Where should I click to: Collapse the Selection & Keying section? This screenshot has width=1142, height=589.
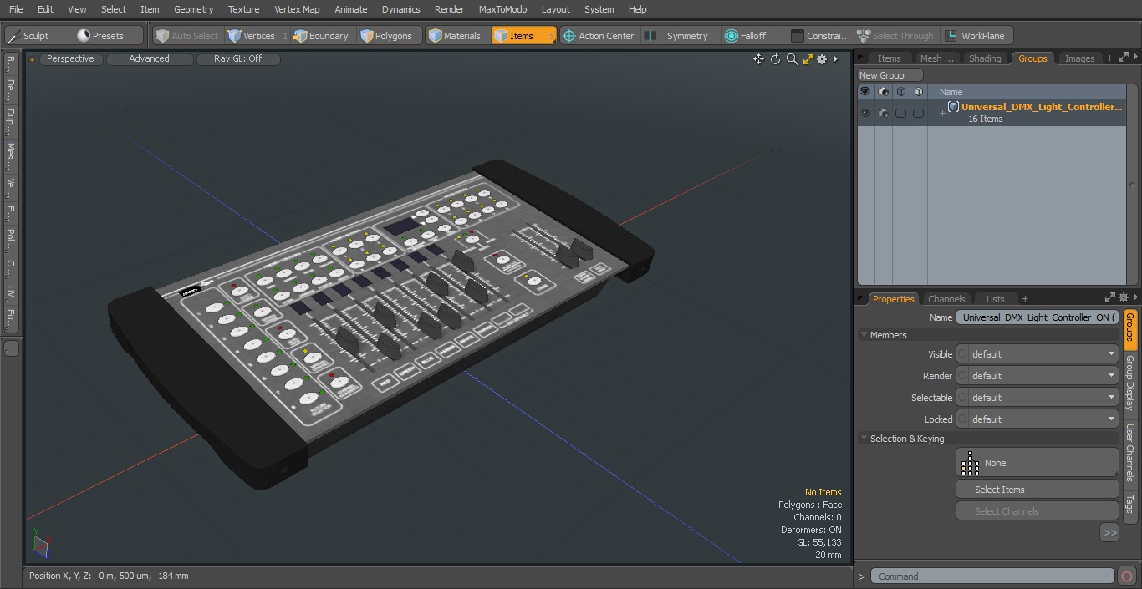(x=864, y=439)
